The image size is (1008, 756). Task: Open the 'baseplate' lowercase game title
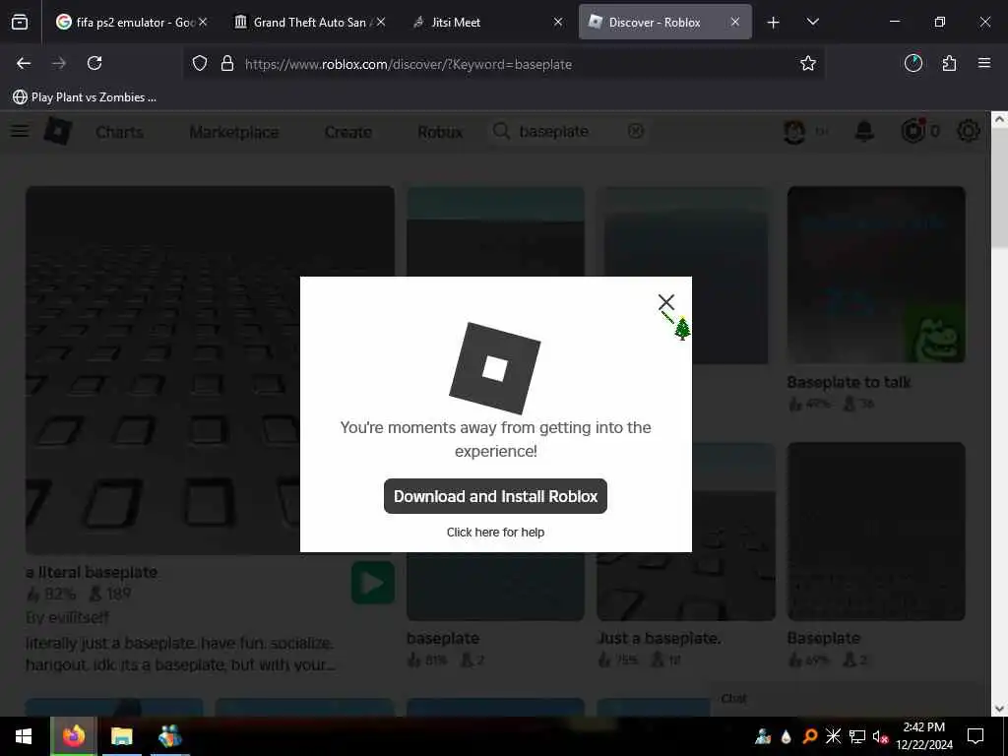pos(443,638)
